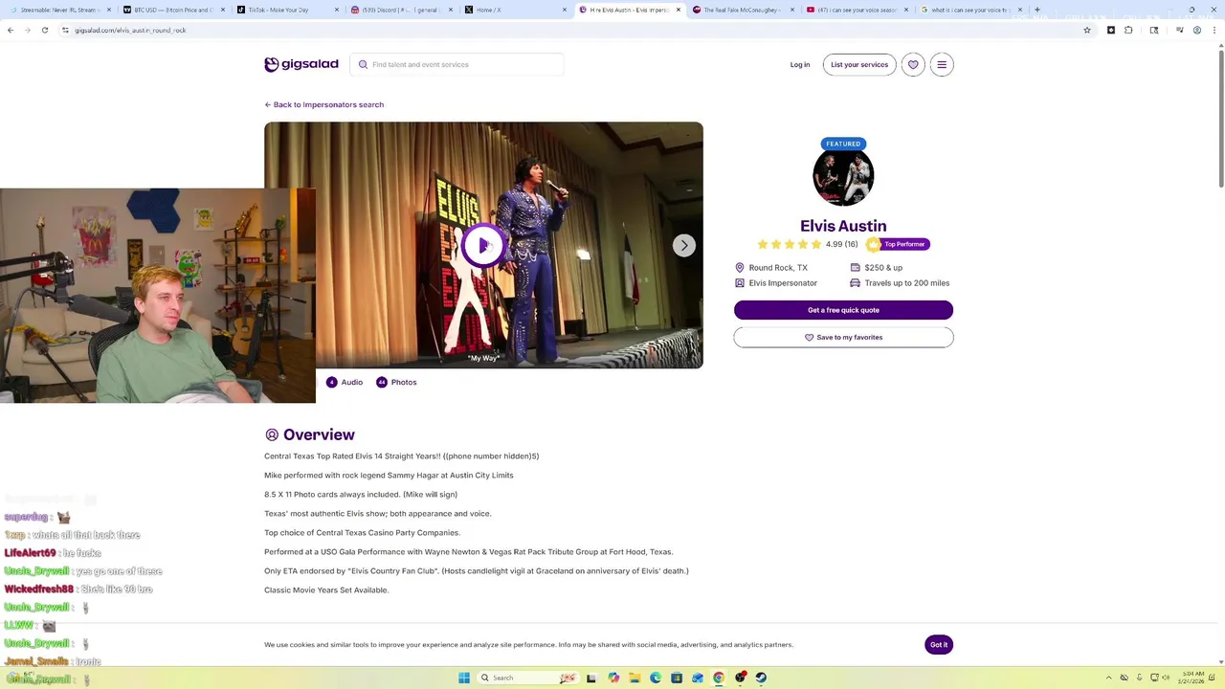Switch to The Real Fake McConaughey tab

point(742,10)
